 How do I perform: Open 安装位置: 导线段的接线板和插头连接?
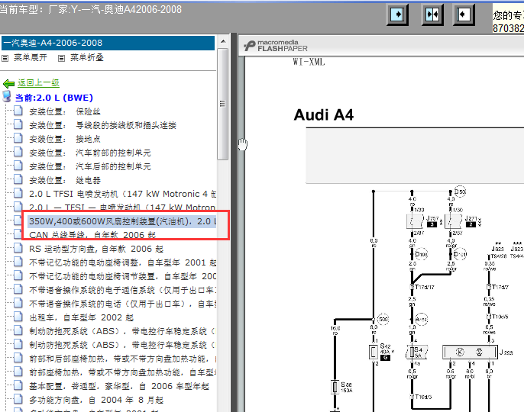pyautogui.click(x=102, y=126)
